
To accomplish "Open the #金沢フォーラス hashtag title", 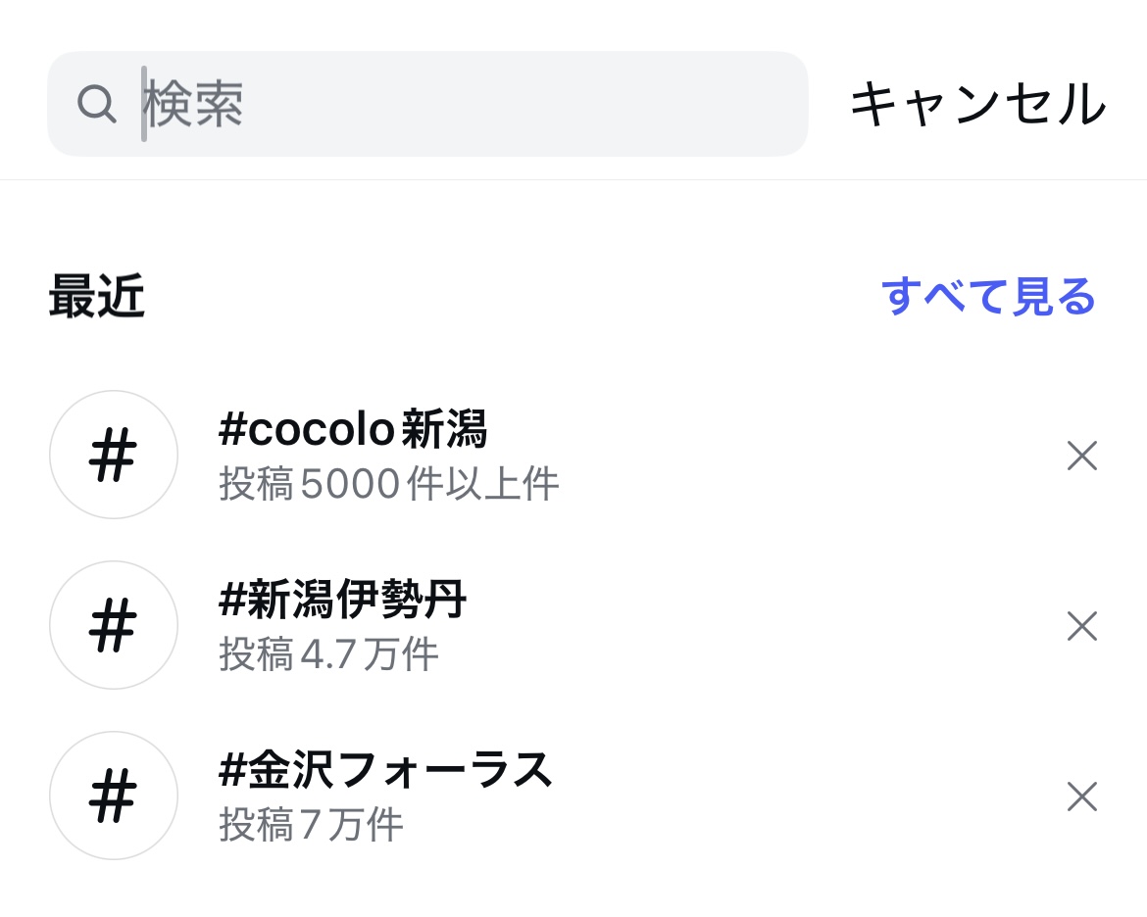I will pyautogui.click(x=386, y=770).
